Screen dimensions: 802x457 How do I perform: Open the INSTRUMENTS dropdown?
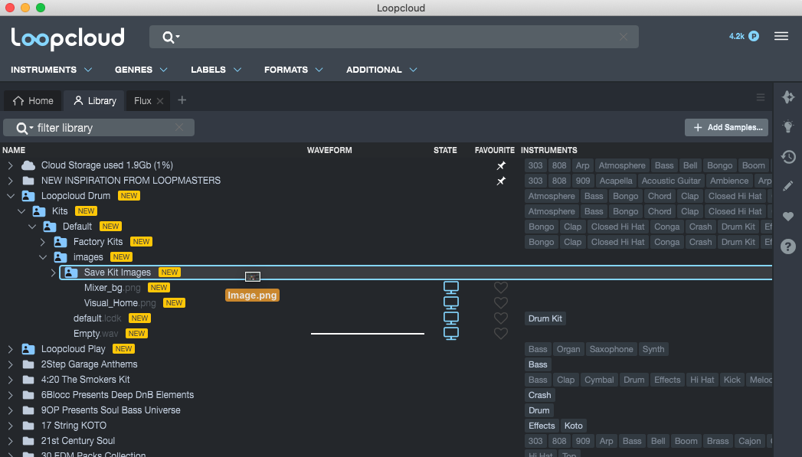click(51, 70)
